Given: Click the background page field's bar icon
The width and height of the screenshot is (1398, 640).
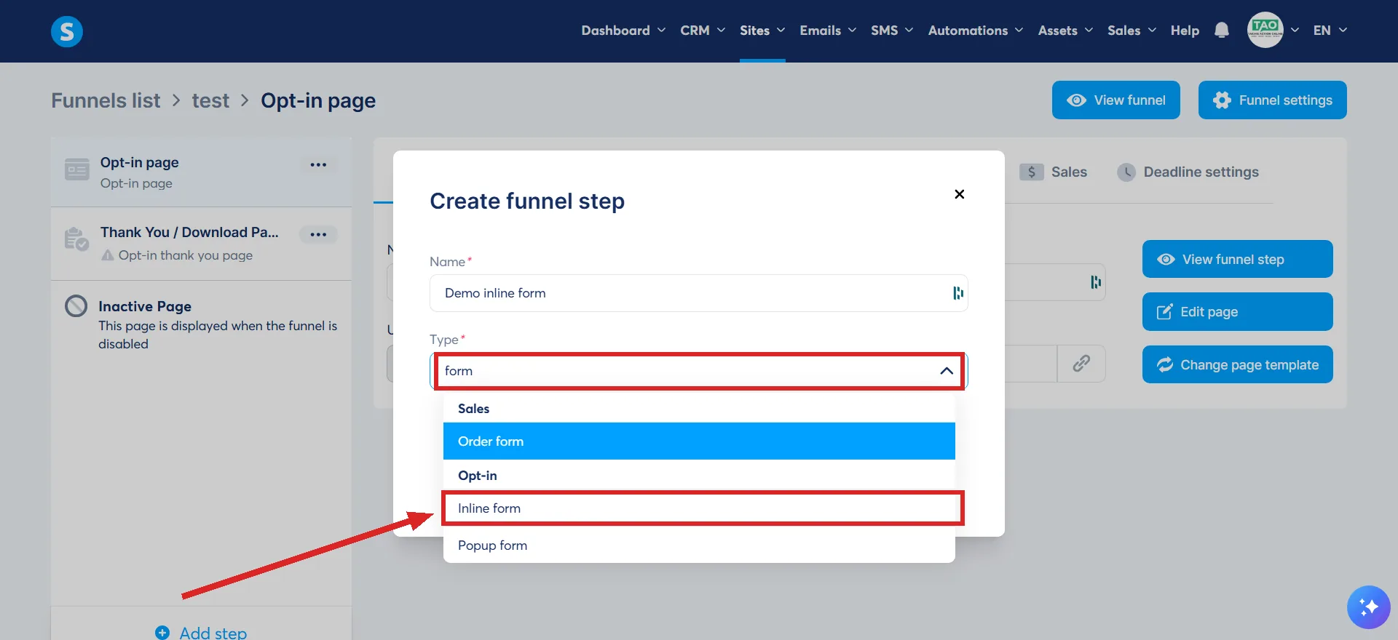Looking at the screenshot, I should tap(1096, 282).
